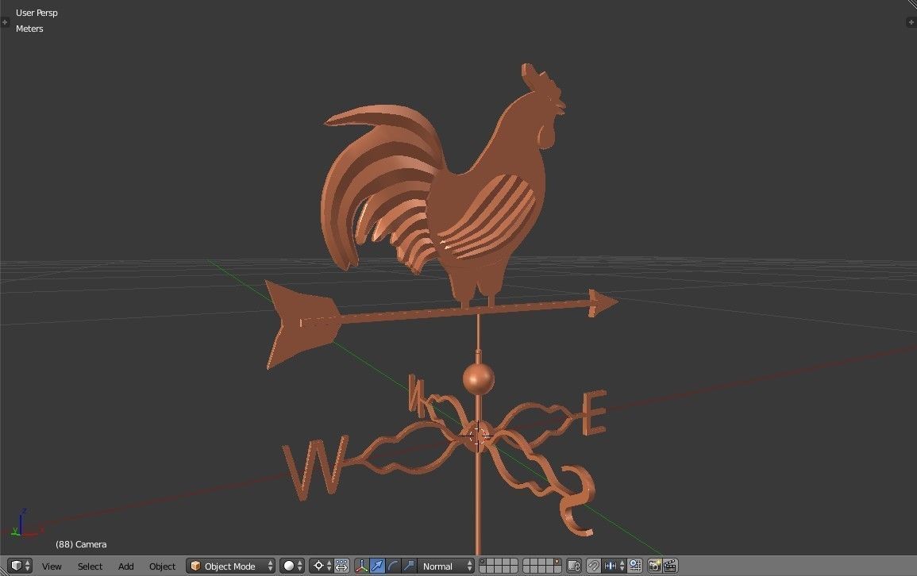Click the Select menu button
The image size is (917, 576).
click(90, 566)
